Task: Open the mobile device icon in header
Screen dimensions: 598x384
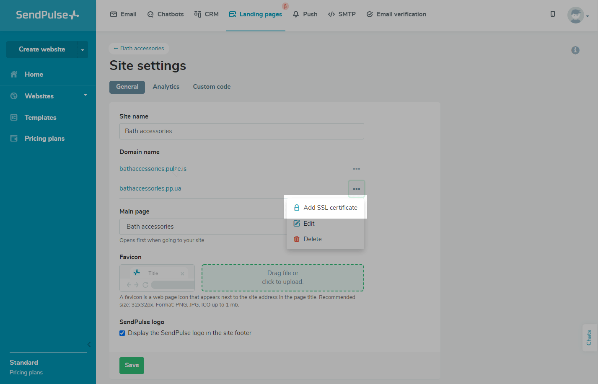Action: [553, 14]
